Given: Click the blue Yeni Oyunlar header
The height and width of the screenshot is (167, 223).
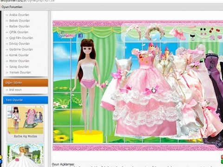Looking at the screenshot, I should coord(26,100).
